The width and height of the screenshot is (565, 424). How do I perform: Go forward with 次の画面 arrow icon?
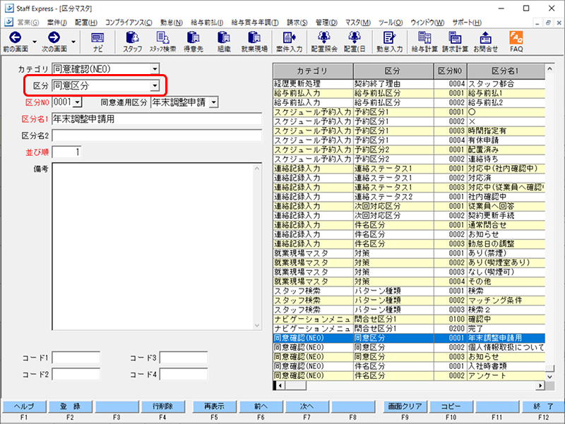54,37
